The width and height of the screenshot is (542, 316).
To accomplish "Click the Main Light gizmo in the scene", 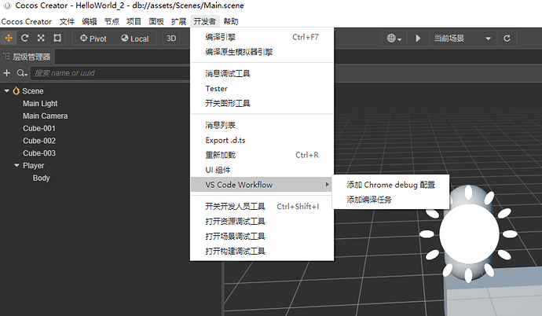I will click(x=469, y=234).
